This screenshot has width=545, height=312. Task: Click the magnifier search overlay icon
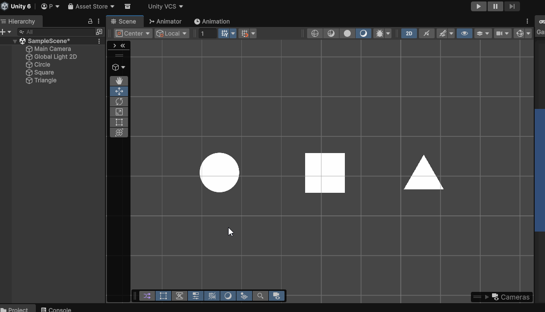[x=260, y=296]
